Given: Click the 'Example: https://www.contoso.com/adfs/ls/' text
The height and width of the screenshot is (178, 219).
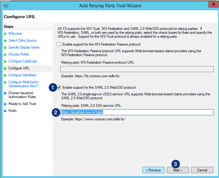Looking at the screenshot, I should 93,119.
